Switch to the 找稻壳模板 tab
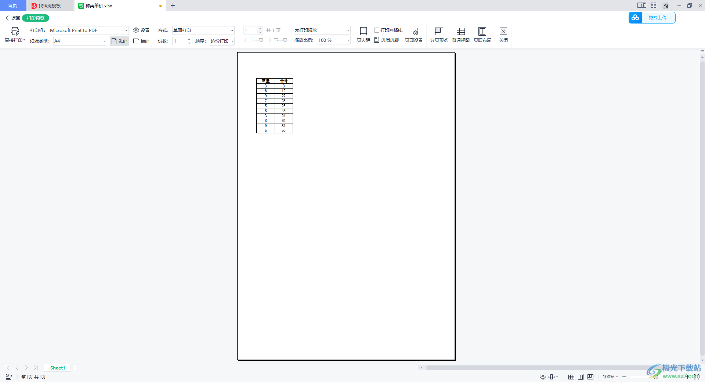 [50, 6]
